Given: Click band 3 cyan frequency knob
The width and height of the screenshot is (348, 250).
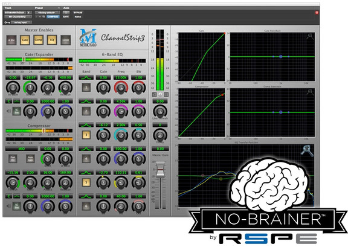Looking at the screenshot, I should [x=121, y=135].
